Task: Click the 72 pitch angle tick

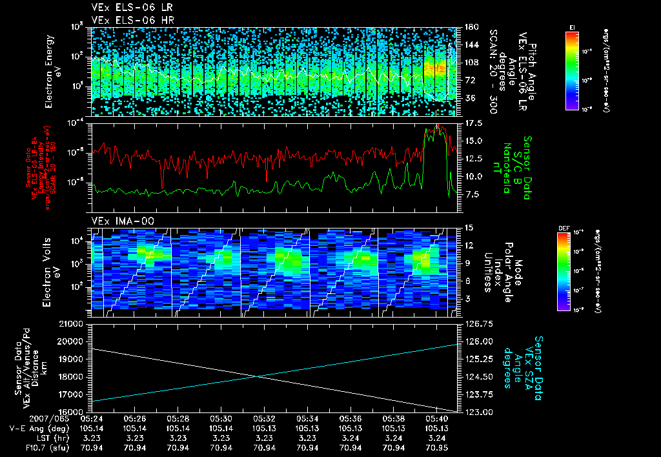Action: pos(470,81)
